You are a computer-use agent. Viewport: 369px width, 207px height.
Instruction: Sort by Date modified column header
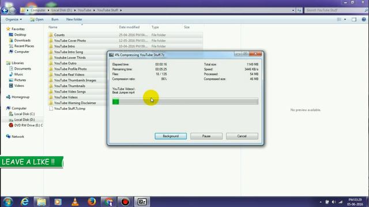[129, 27]
